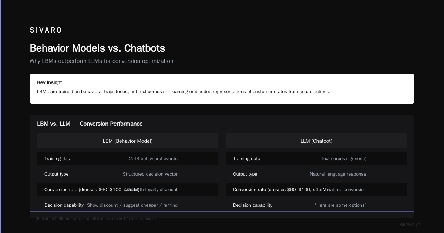Click 'Decision capability' label in LBM column
This screenshot has width=444, height=233.
[64, 205]
